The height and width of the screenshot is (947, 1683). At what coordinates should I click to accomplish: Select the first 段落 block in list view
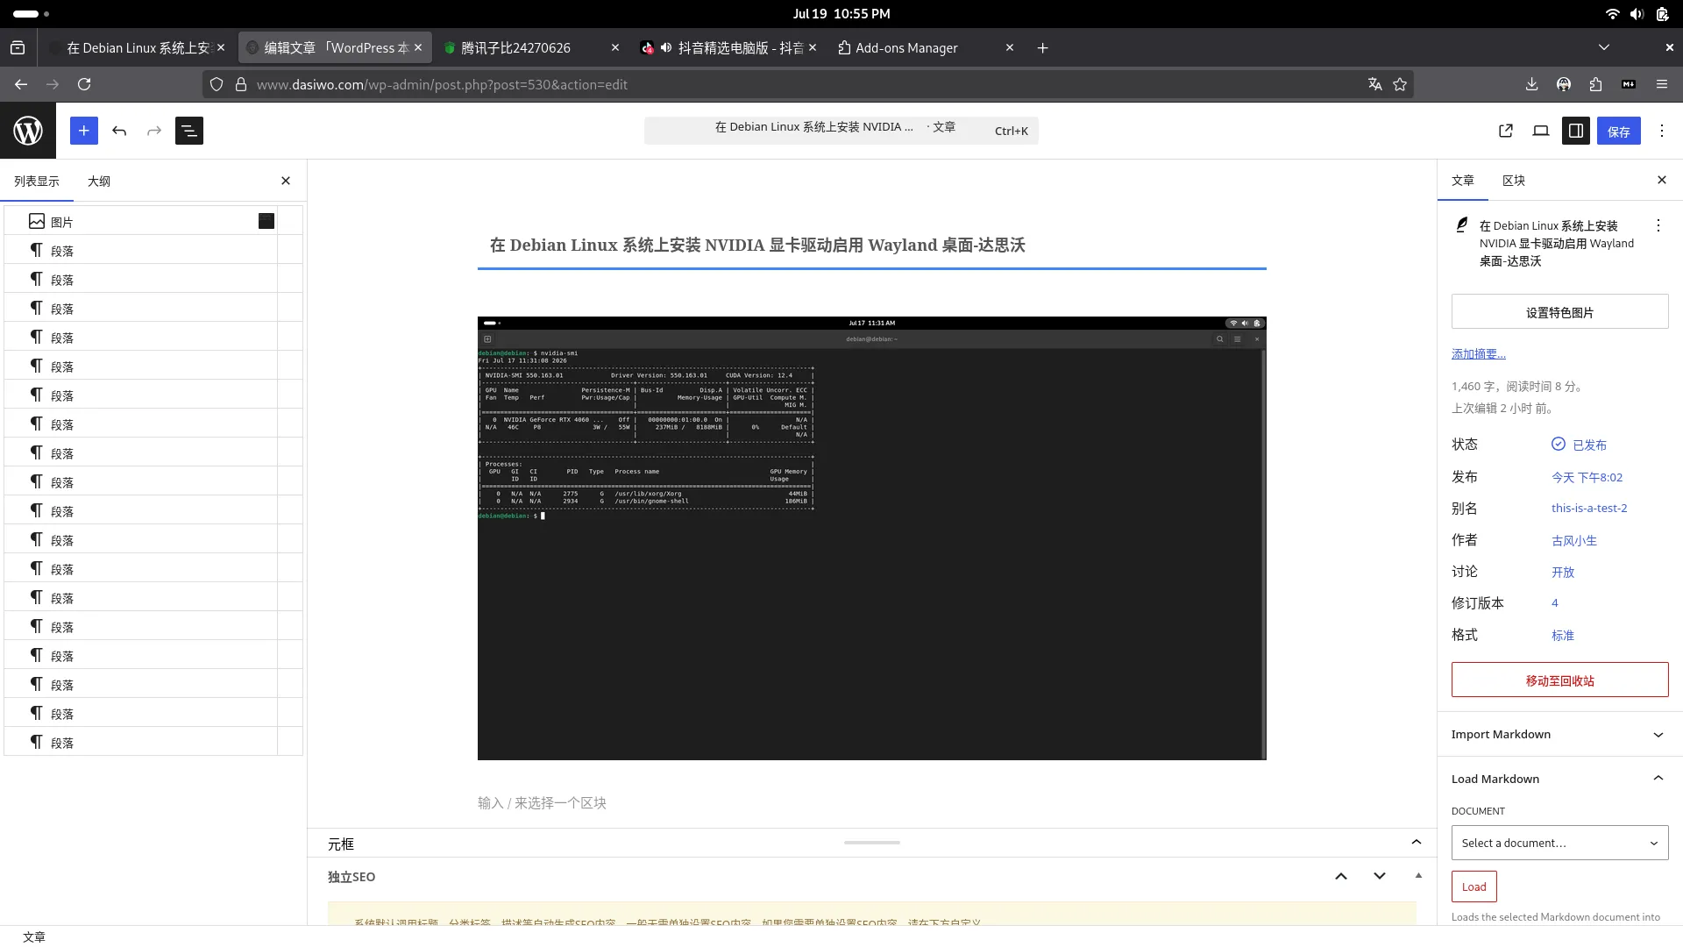pyautogui.click(x=140, y=250)
